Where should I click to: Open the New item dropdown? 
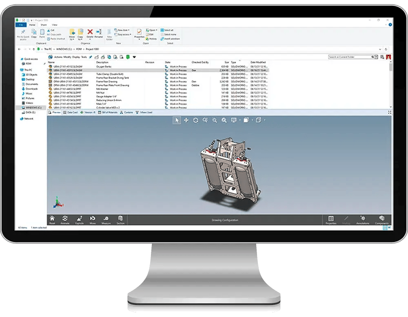tap(122, 30)
